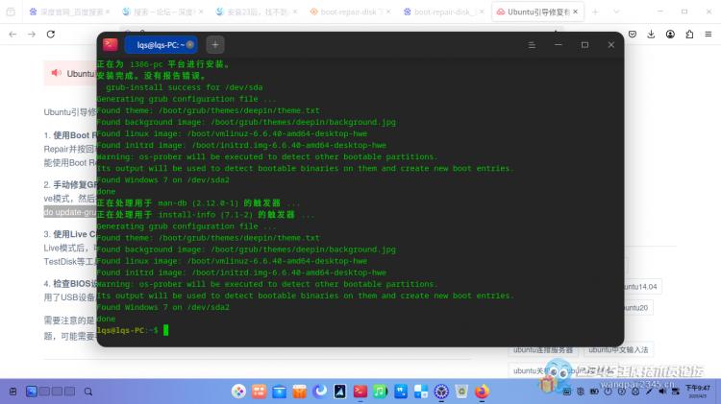Open the orange grid dock app
Viewport: 721px width, 404px height.
point(259,392)
